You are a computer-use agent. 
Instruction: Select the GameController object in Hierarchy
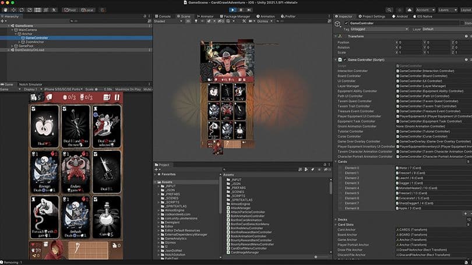(x=37, y=38)
